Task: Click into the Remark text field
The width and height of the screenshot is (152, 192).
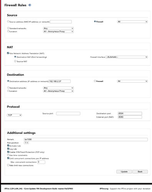Action: point(86,139)
